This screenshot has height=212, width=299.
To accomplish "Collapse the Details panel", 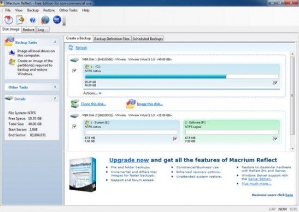I will click(x=55, y=98).
